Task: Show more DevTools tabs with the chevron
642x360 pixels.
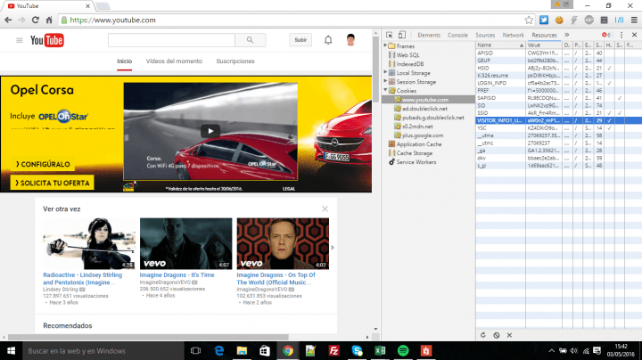Action: tap(567, 35)
